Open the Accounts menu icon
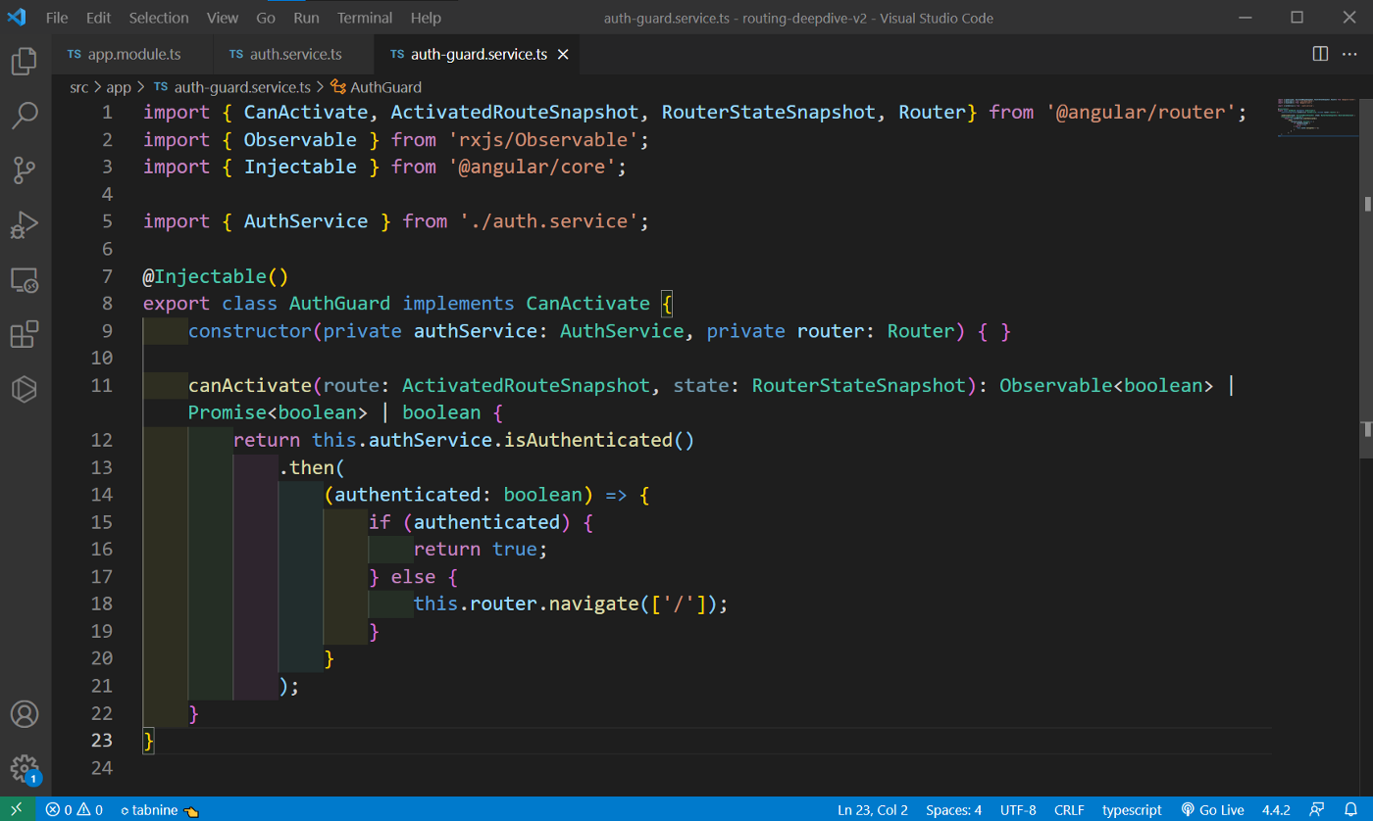1373x821 pixels. pos(25,713)
